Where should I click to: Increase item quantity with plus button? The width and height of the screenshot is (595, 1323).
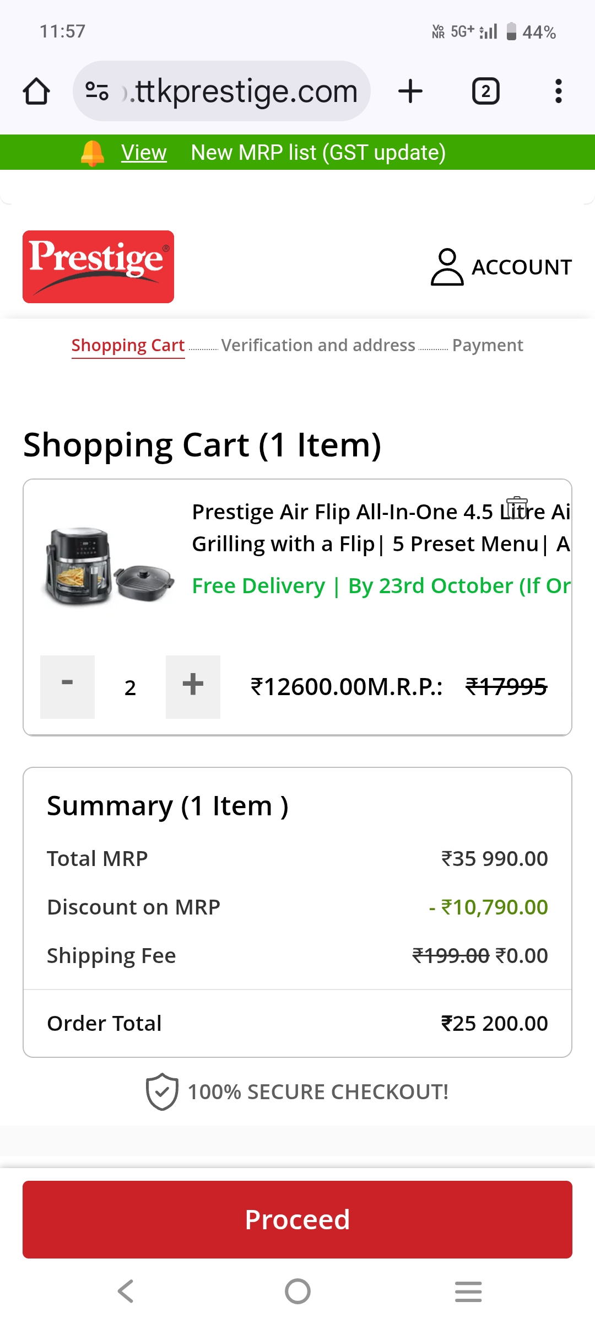193,687
